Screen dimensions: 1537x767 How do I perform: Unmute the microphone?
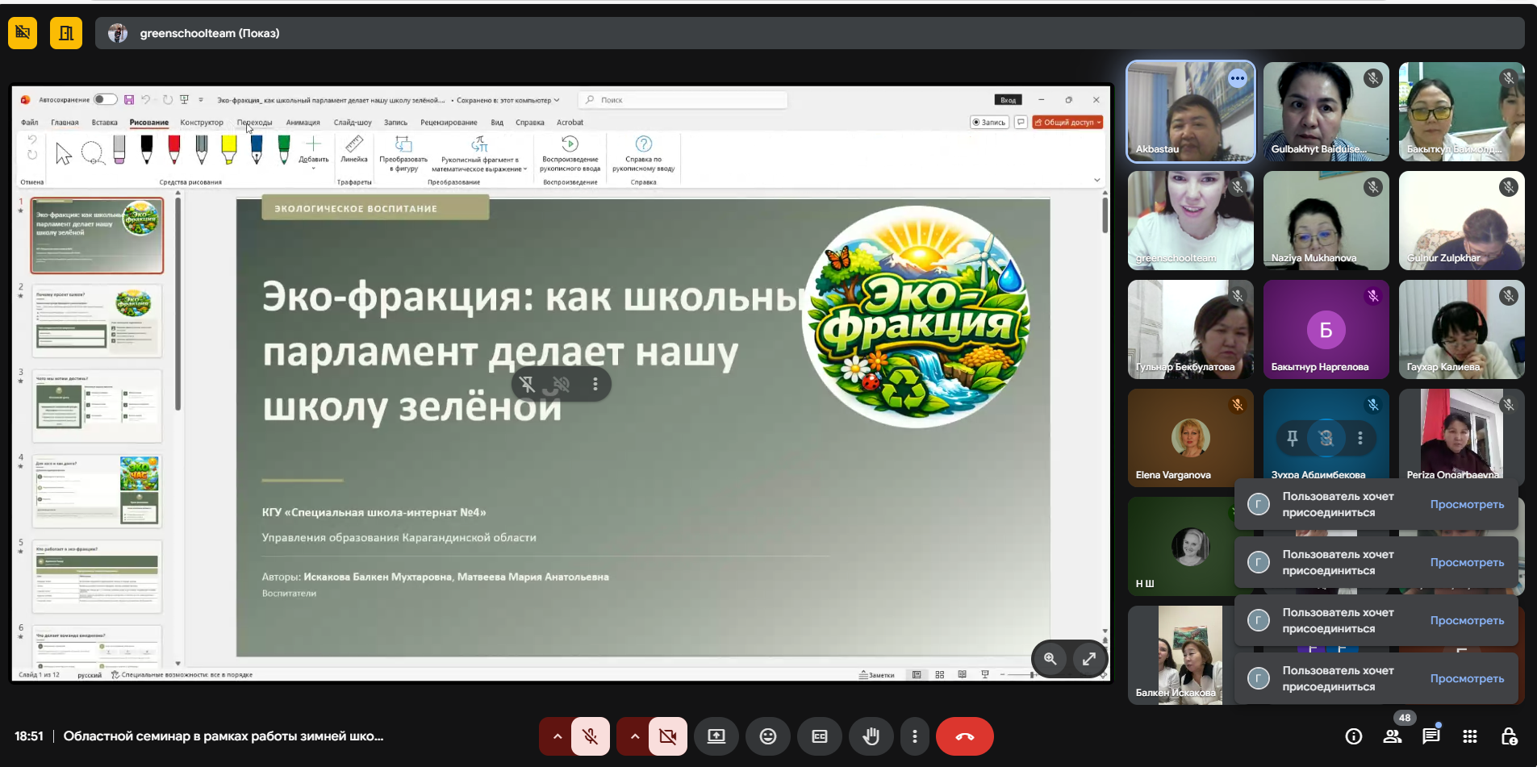tap(591, 736)
